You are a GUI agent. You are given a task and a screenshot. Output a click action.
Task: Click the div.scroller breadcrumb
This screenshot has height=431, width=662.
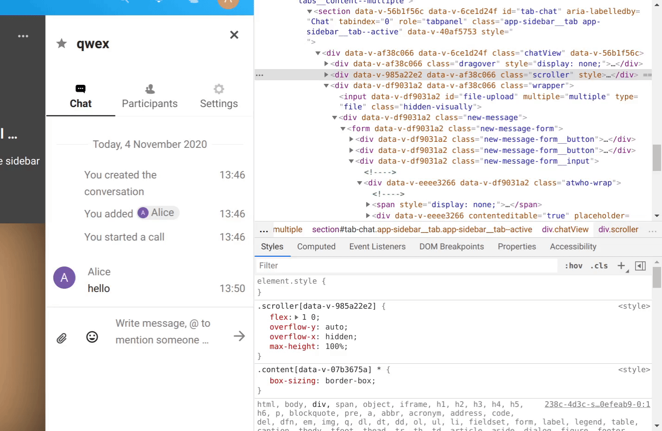(618, 229)
